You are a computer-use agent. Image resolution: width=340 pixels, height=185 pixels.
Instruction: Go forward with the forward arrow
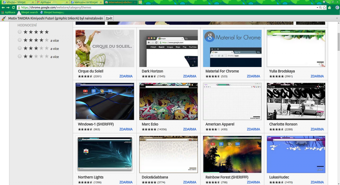(8, 7)
